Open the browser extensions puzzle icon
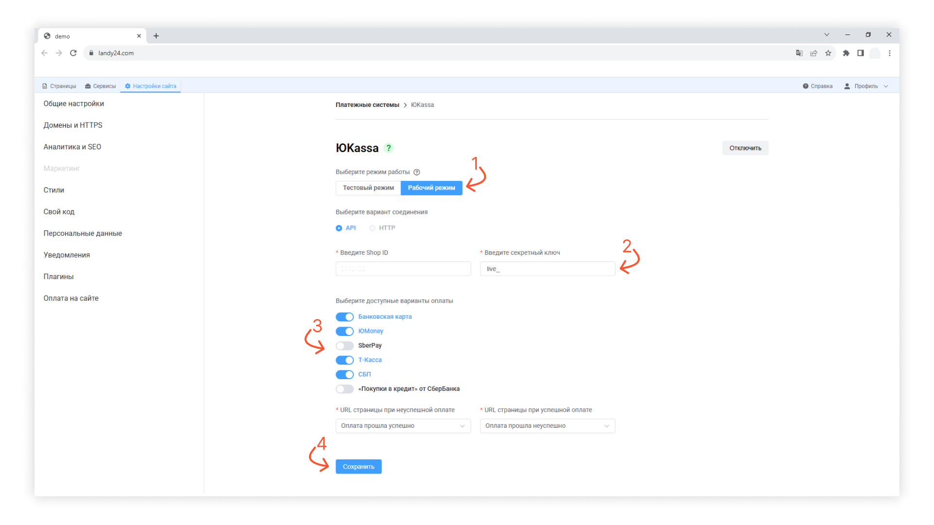 pos(846,53)
